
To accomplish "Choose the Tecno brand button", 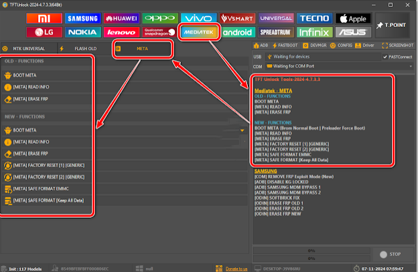I will coord(315,18).
